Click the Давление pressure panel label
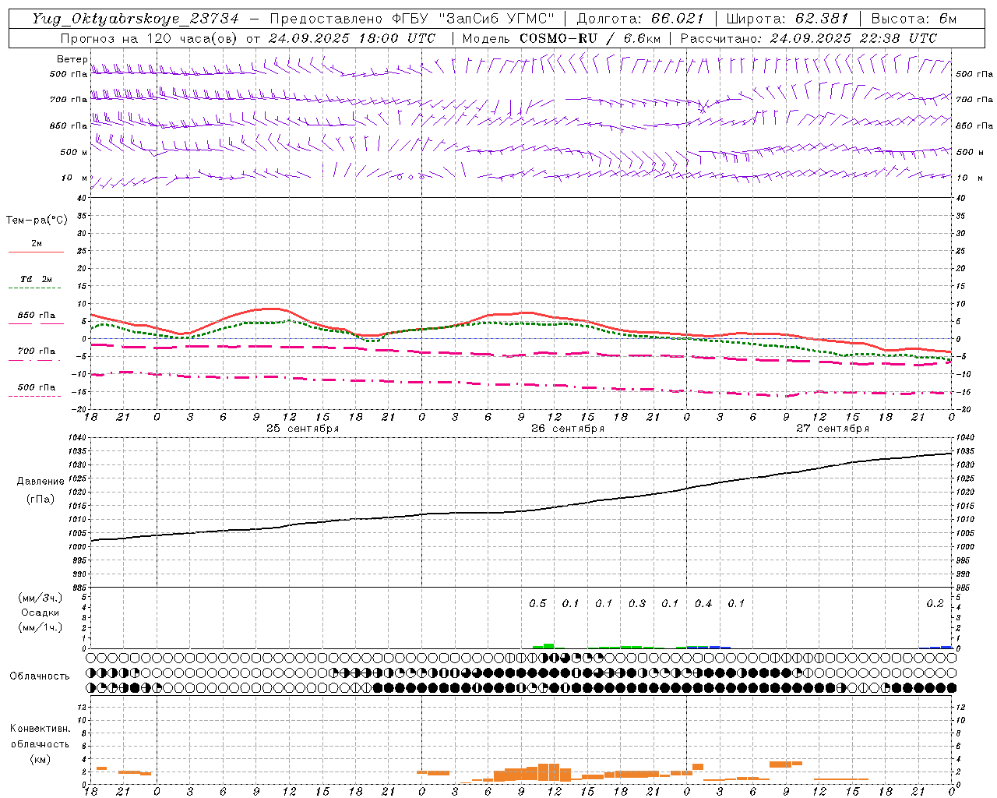997x798 pixels. coord(41,482)
